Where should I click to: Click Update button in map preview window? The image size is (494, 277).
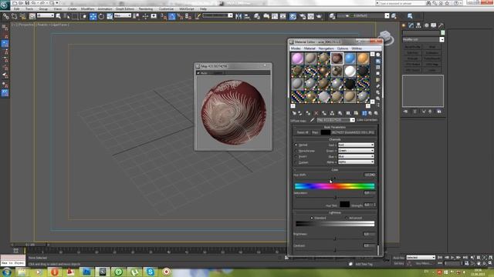pos(218,73)
